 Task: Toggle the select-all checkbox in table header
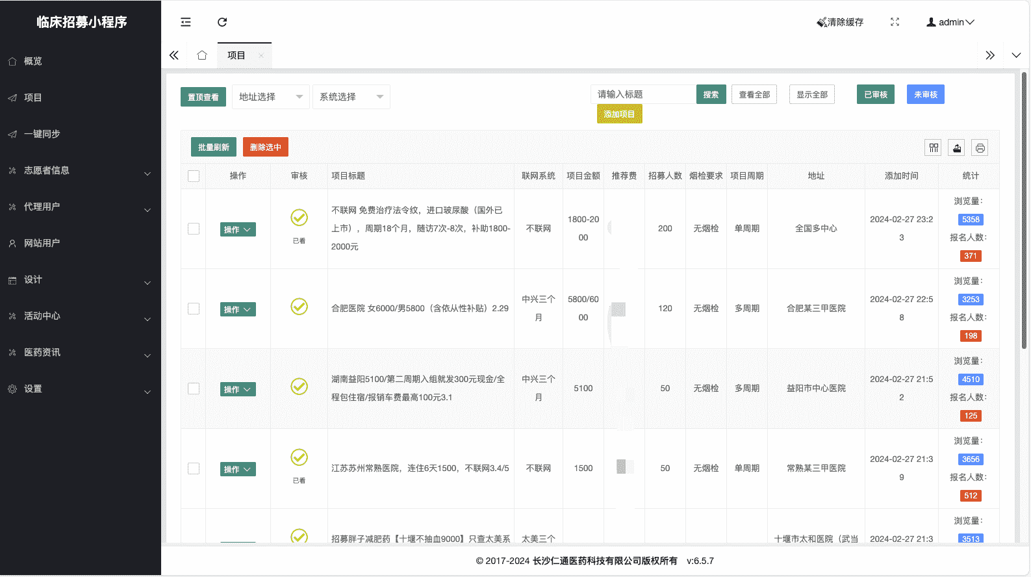194,176
